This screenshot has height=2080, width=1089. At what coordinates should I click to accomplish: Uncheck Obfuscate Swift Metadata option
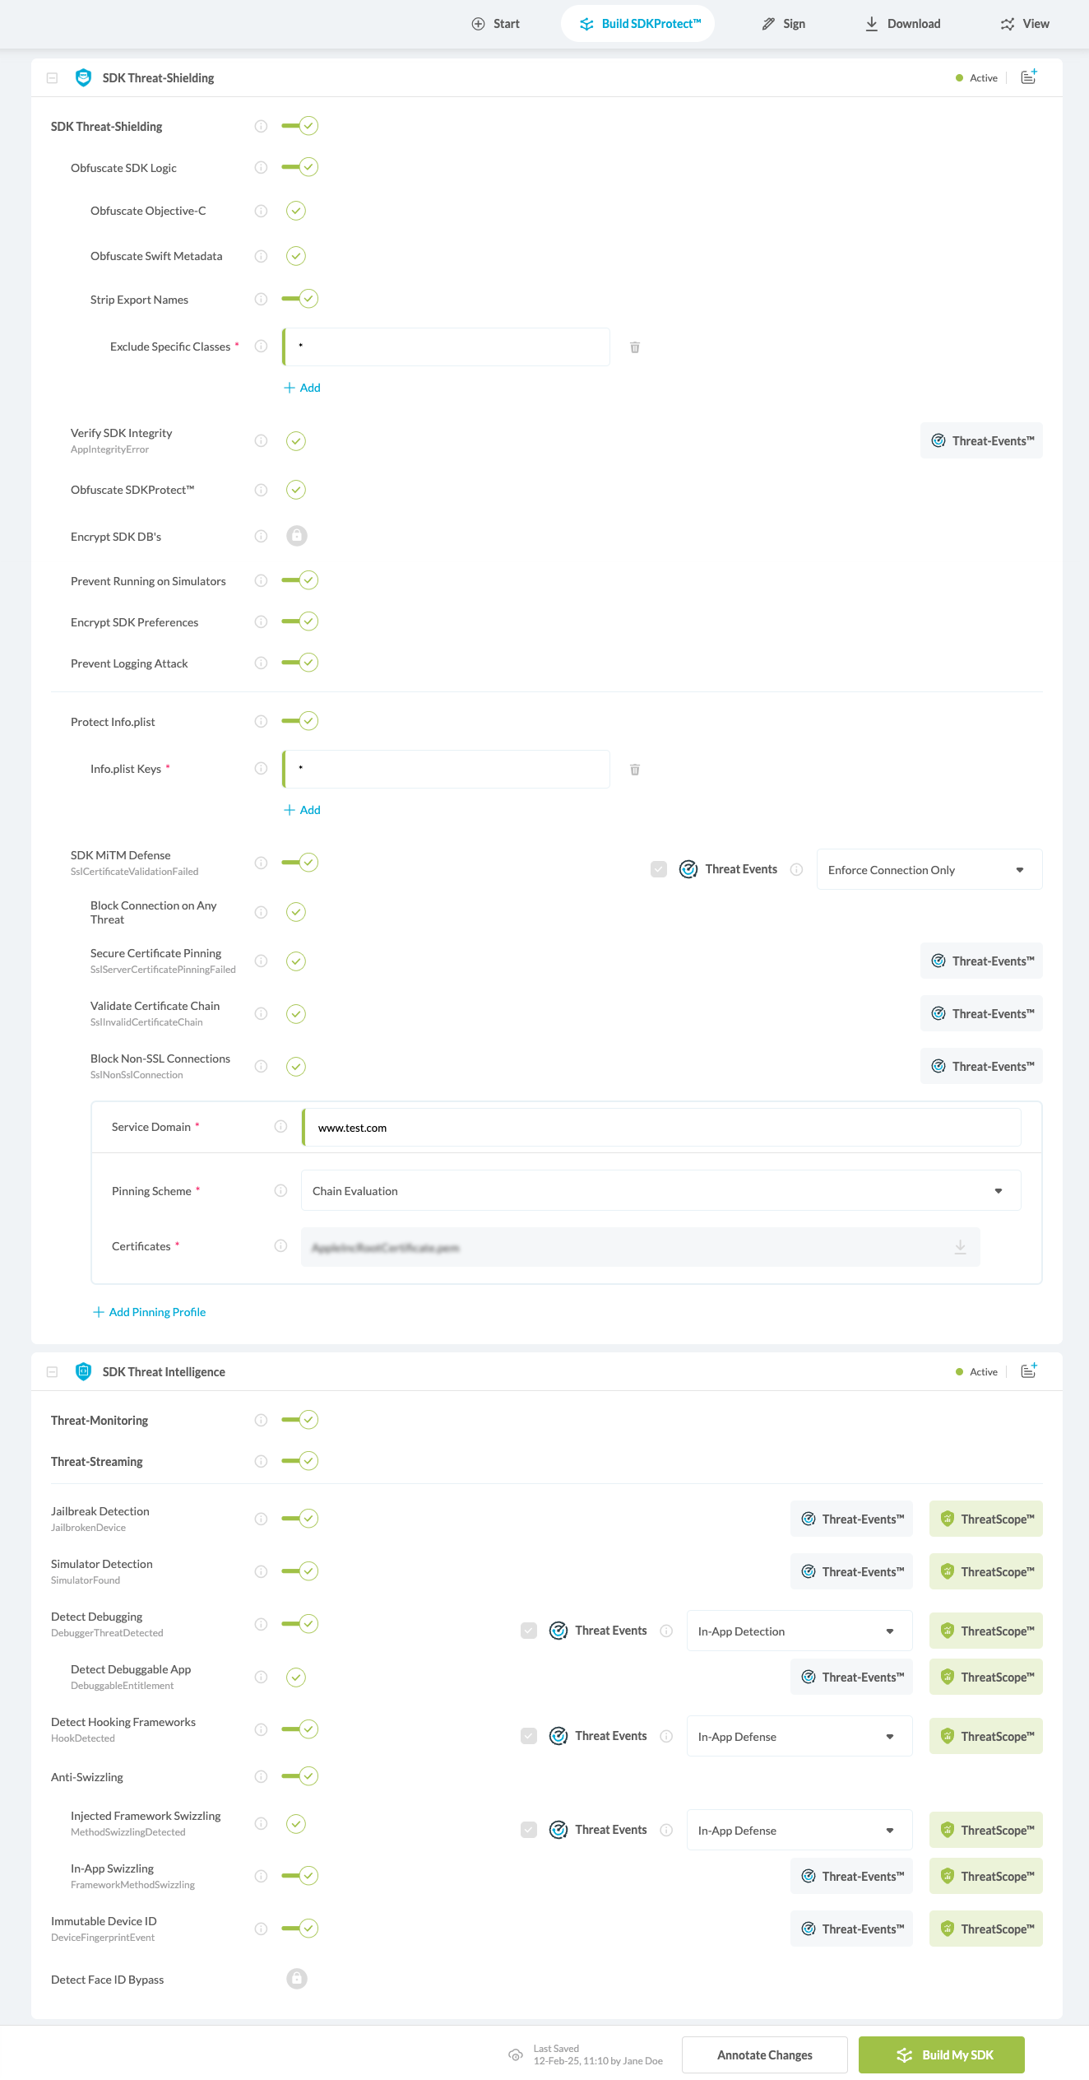point(296,256)
